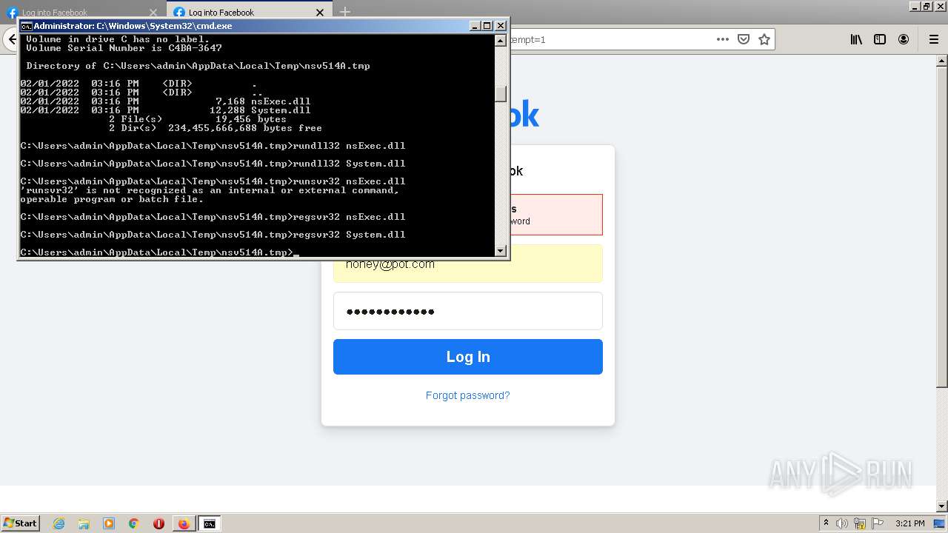Switch to Firefox taskbar button
Viewport: 948px width, 533px height.
pyautogui.click(x=184, y=523)
